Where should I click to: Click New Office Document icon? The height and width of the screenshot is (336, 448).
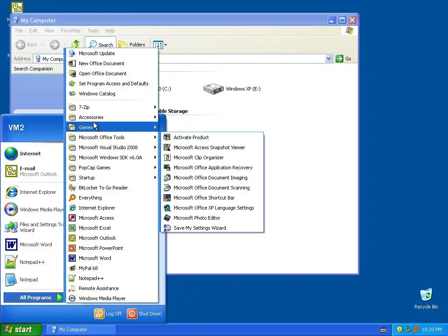click(72, 63)
